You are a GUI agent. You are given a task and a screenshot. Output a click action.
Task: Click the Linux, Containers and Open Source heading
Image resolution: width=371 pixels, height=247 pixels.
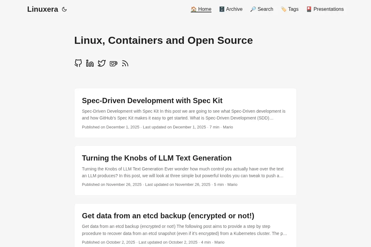point(164,40)
